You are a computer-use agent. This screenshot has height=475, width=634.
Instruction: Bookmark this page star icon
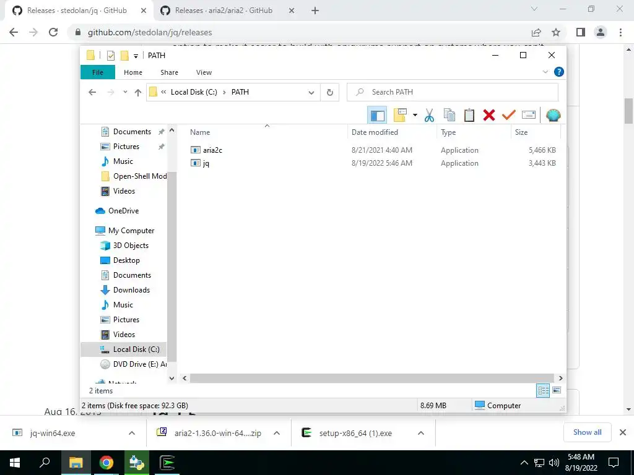(557, 32)
